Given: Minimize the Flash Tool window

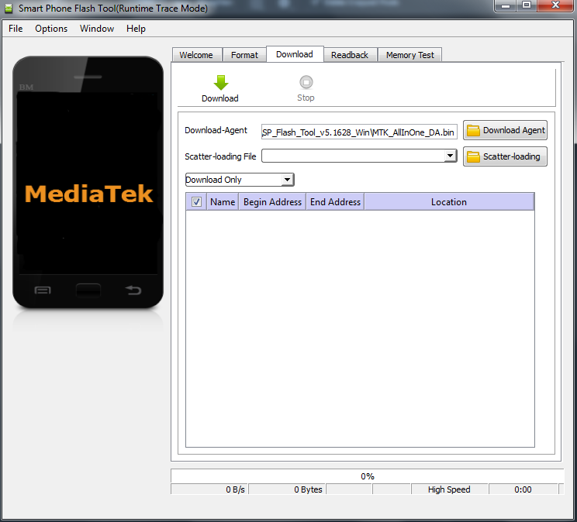Looking at the screenshot, I should click(x=506, y=6).
